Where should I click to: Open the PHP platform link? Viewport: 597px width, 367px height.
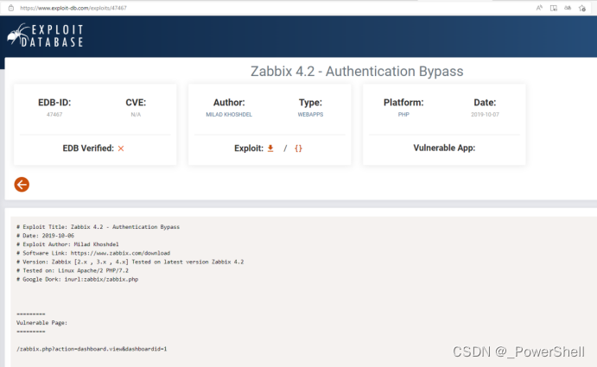click(x=403, y=114)
